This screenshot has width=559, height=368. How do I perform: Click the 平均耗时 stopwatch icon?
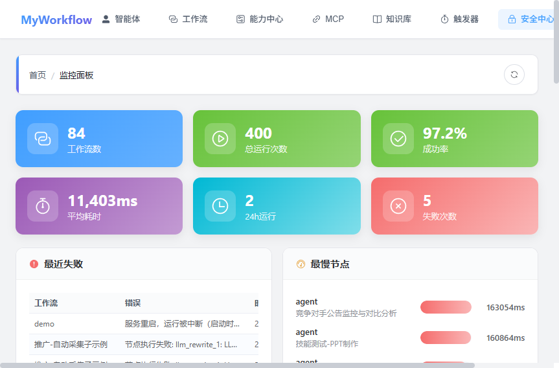[43, 206]
